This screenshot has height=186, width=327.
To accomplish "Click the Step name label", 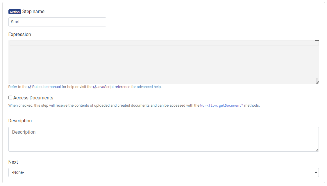I will coord(33,12).
